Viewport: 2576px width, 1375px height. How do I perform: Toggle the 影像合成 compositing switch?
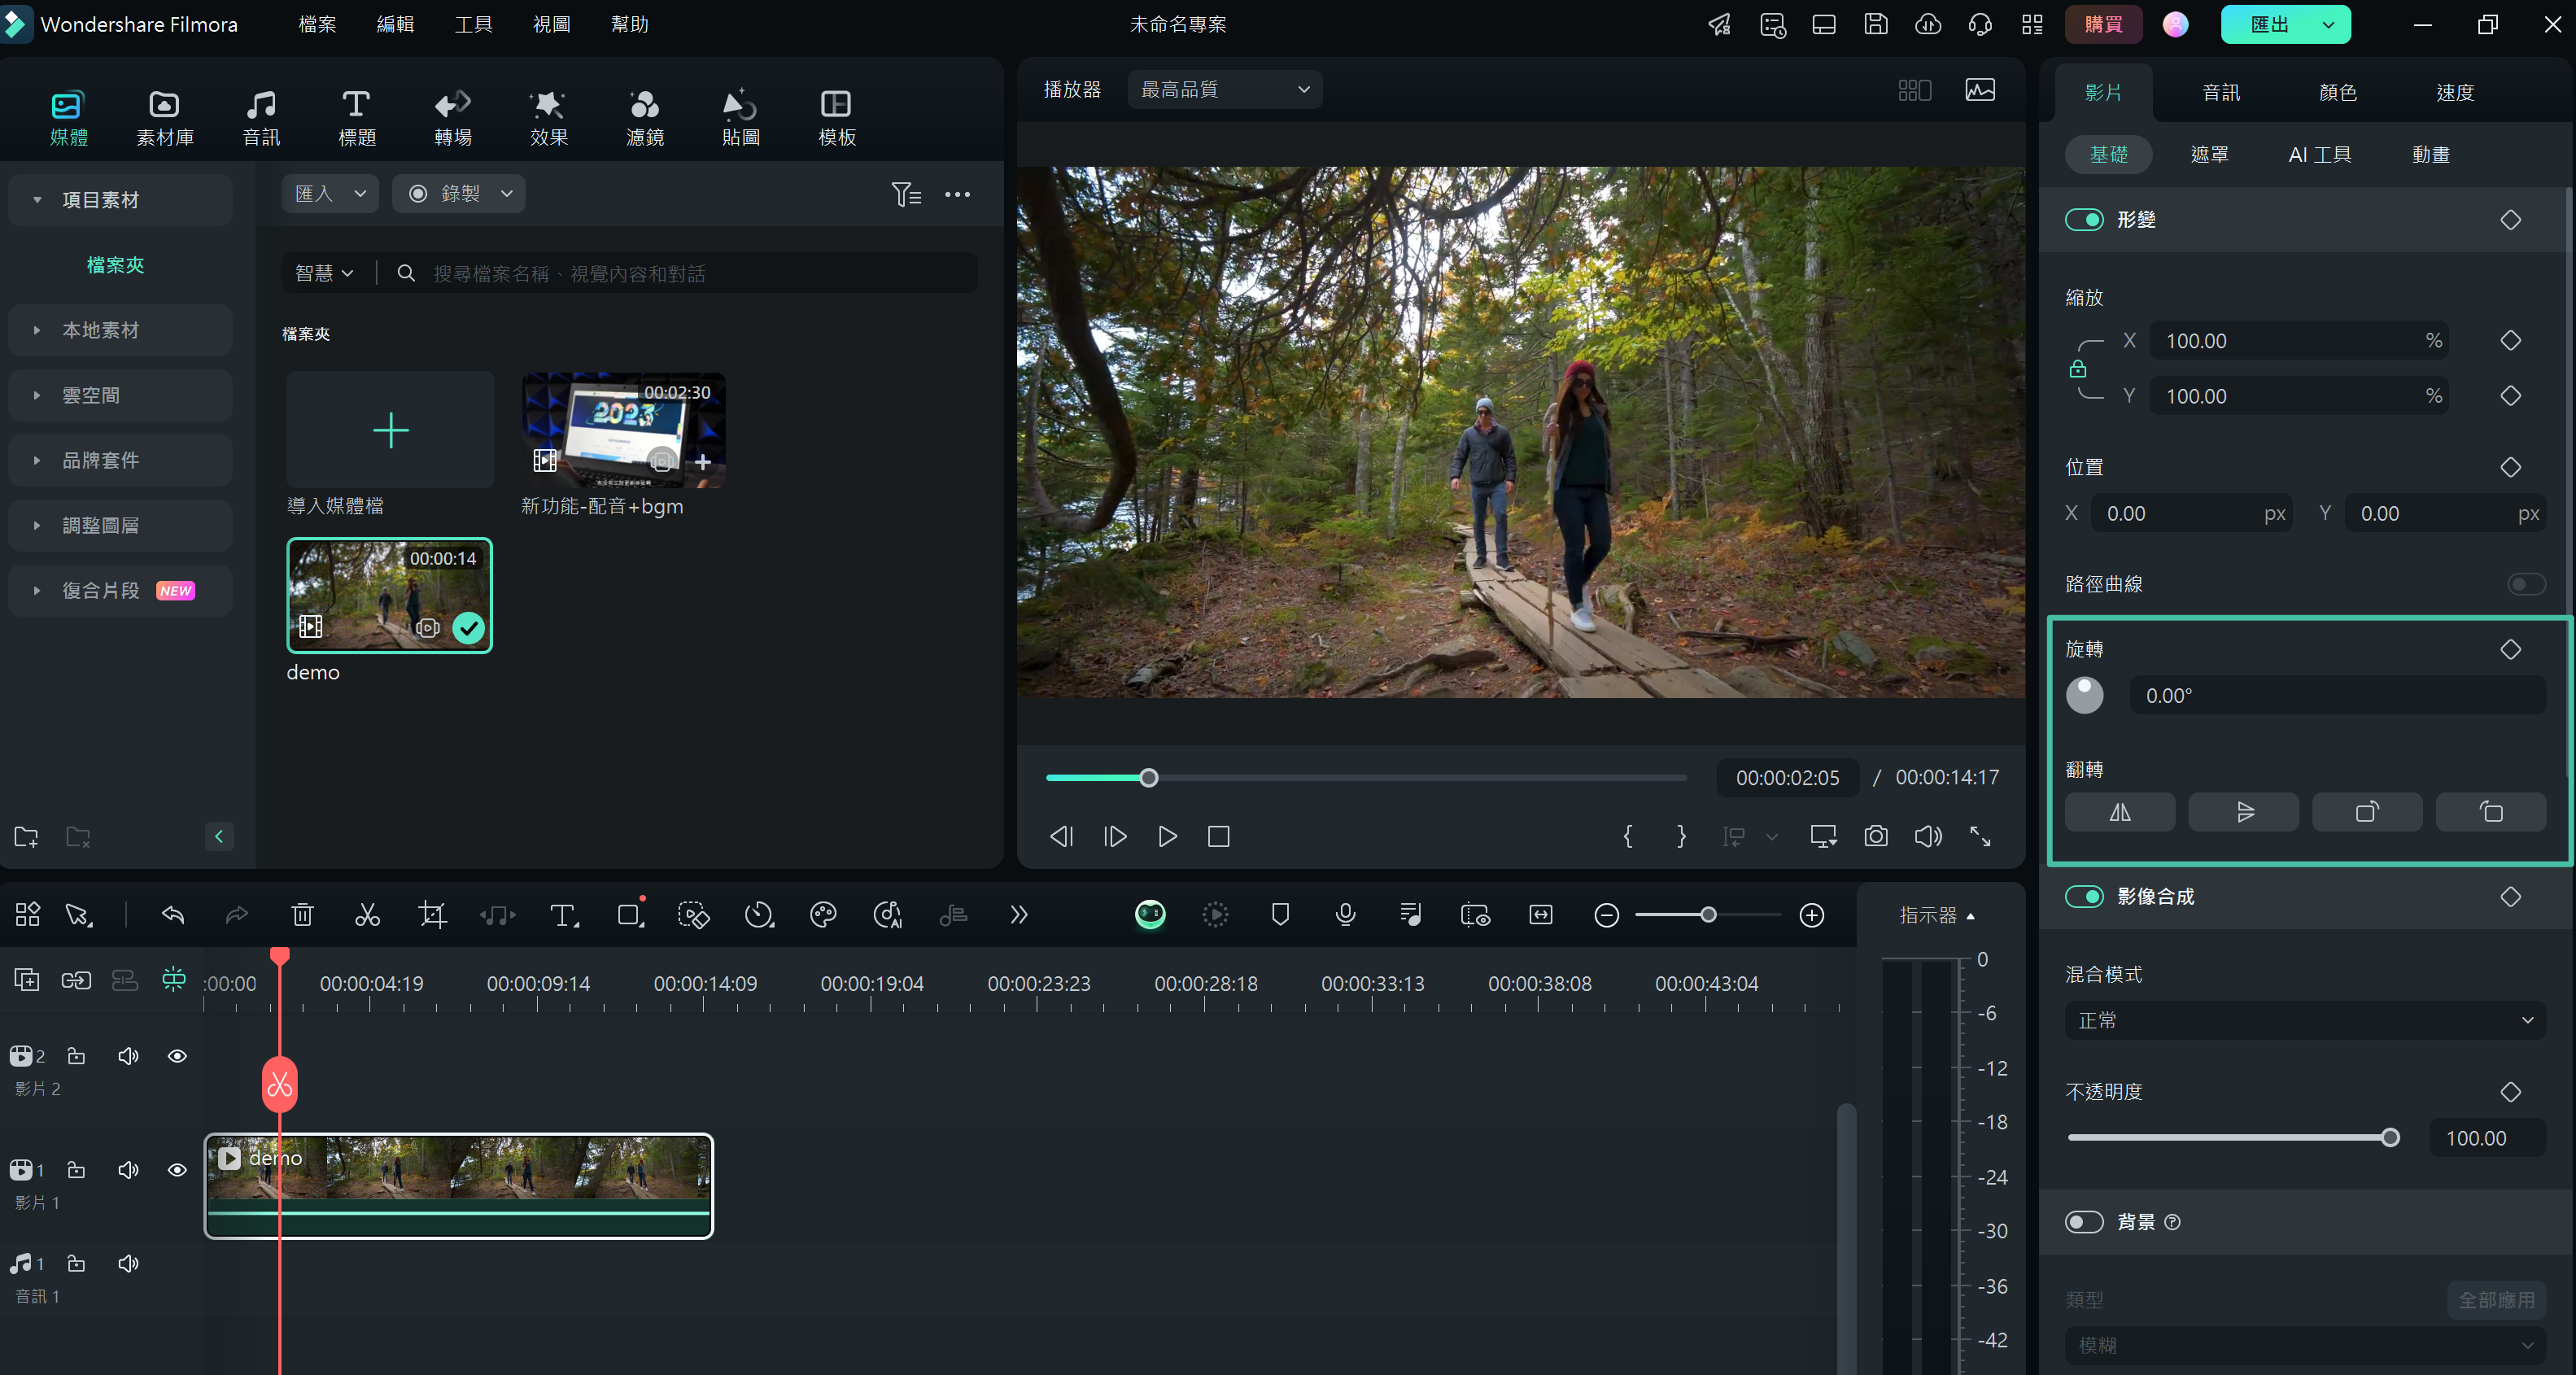(x=2084, y=897)
